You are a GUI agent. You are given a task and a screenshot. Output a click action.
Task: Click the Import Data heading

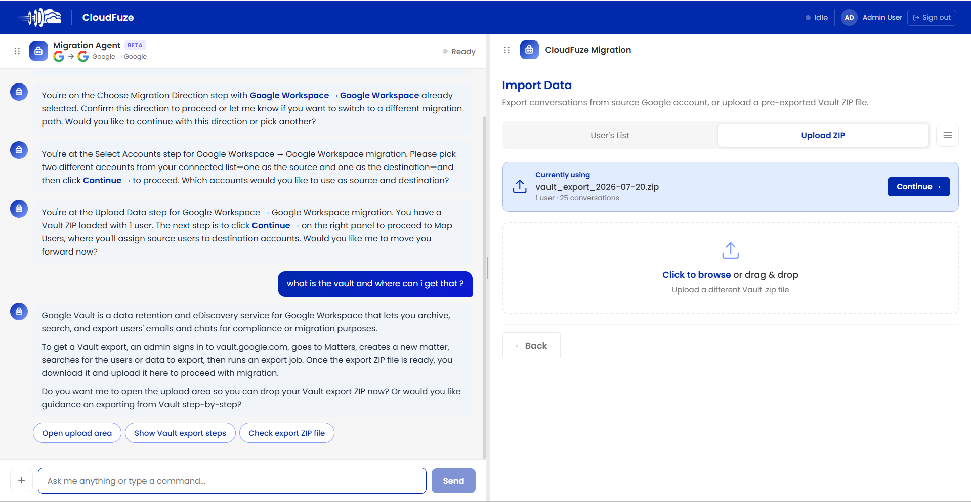click(x=537, y=85)
